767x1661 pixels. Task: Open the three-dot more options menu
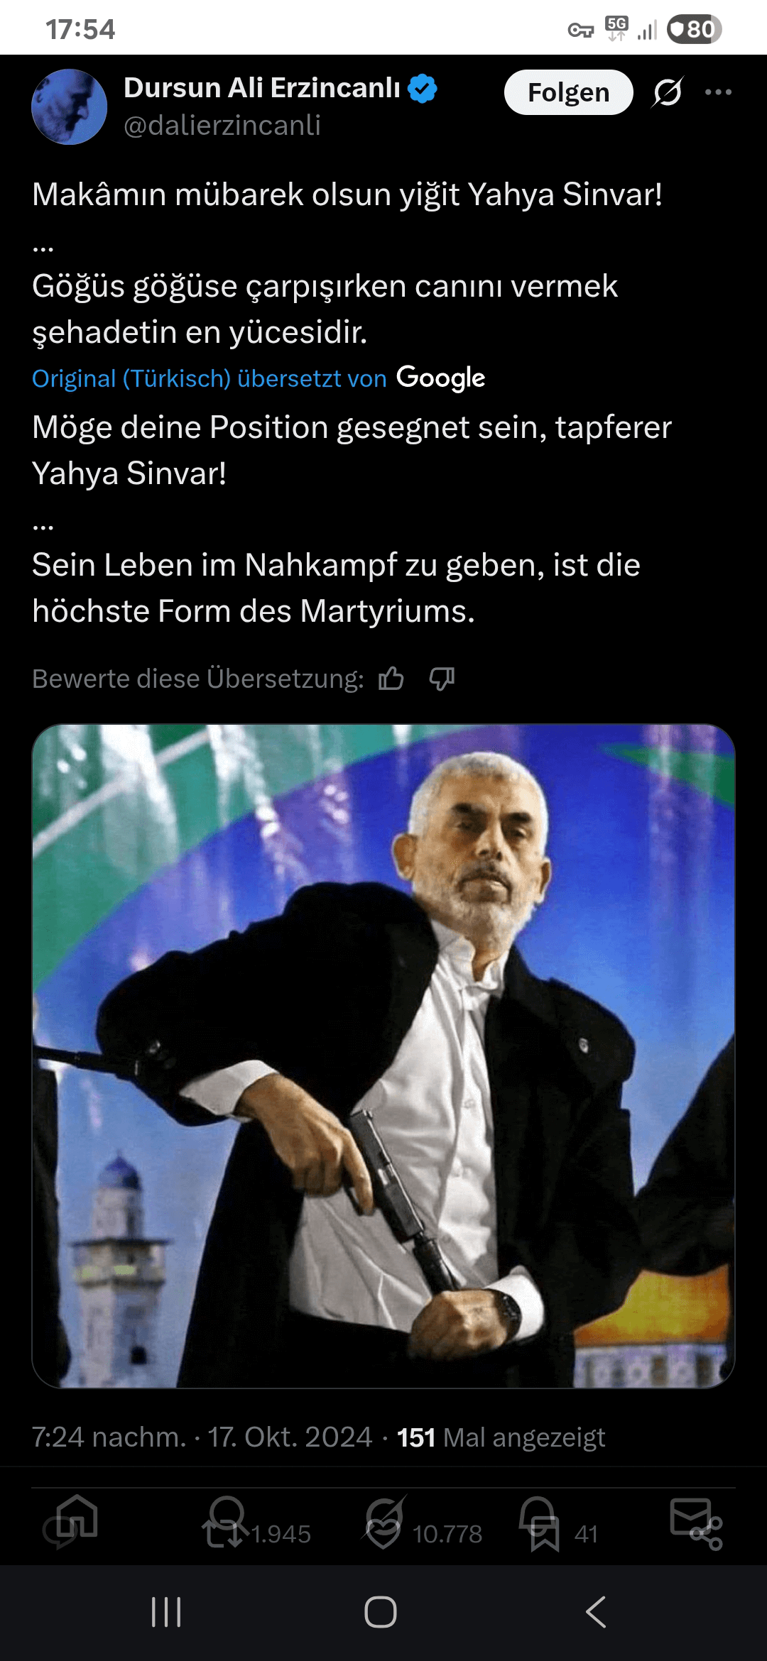tap(718, 92)
